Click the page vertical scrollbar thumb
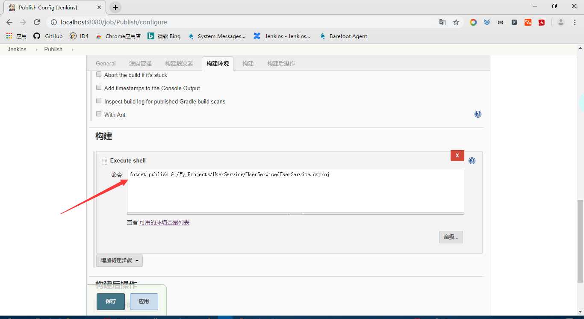This screenshot has width=584, height=319. coord(580,241)
